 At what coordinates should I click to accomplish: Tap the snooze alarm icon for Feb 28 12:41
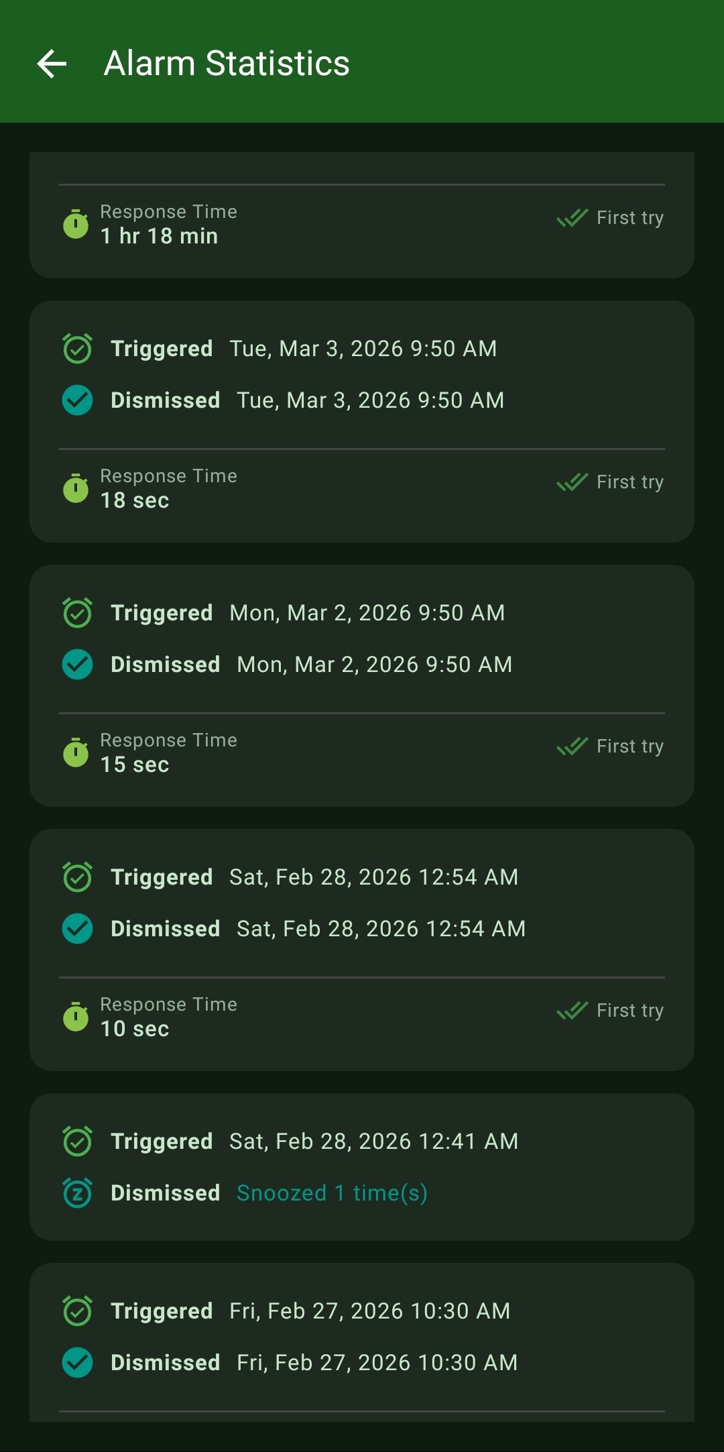click(x=77, y=1193)
